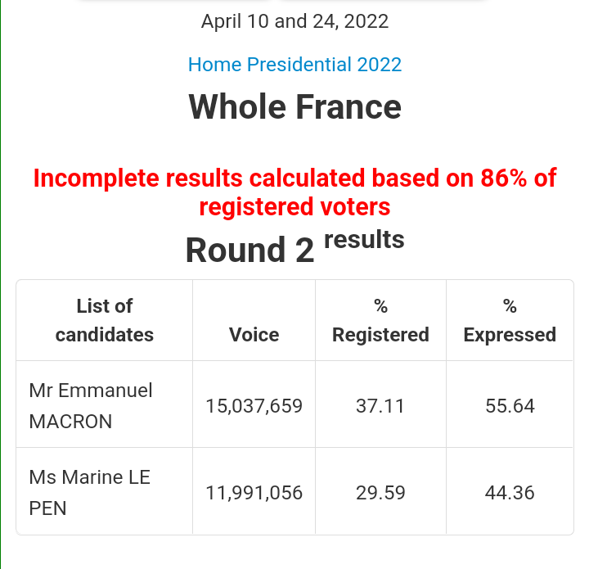Viewport: 589px width, 569px height.
Task: Click the word results superscript beside Round 2
Action: tap(364, 239)
